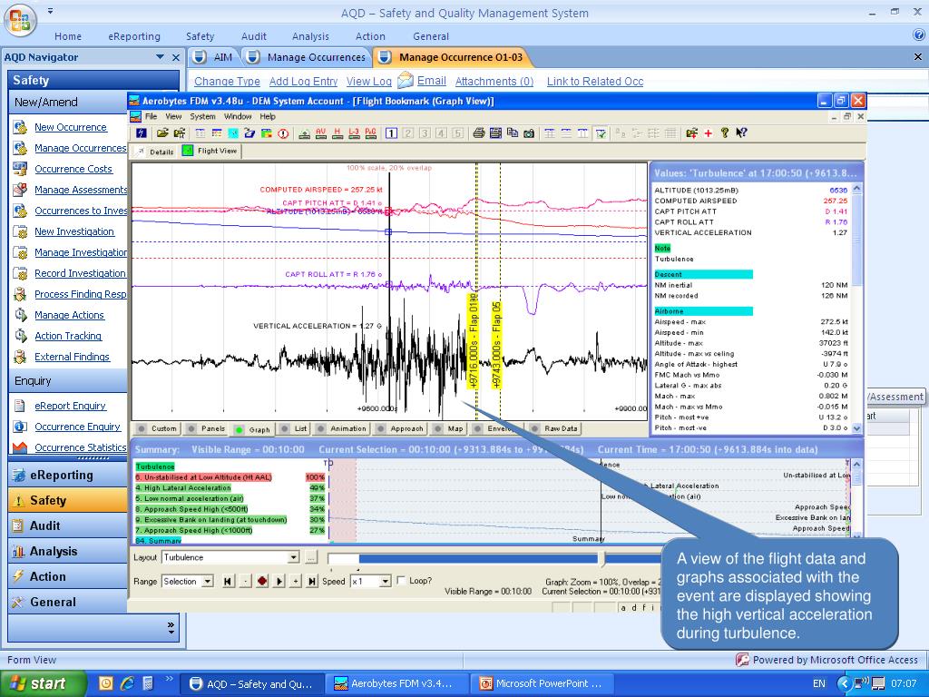Select the Map view toggle button

click(x=448, y=428)
